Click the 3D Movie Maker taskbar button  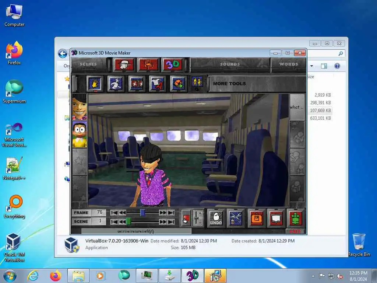193,276
